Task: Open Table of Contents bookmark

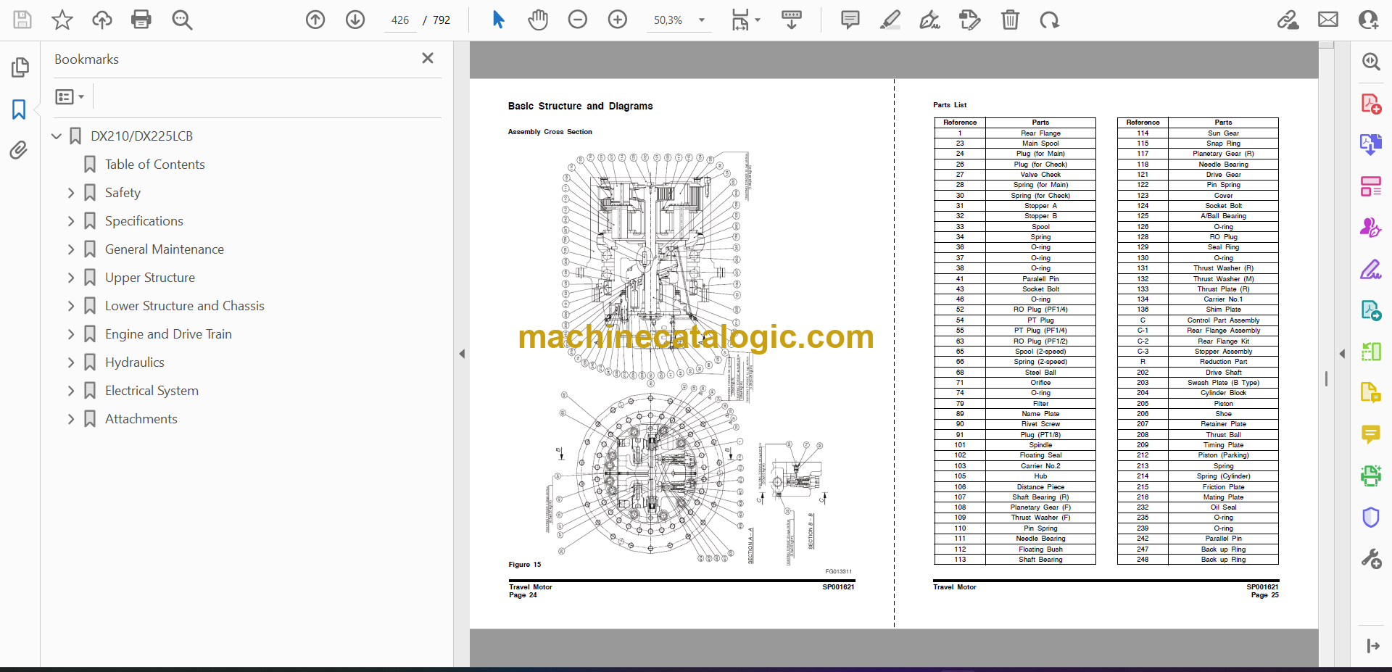Action: click(154, 165)
